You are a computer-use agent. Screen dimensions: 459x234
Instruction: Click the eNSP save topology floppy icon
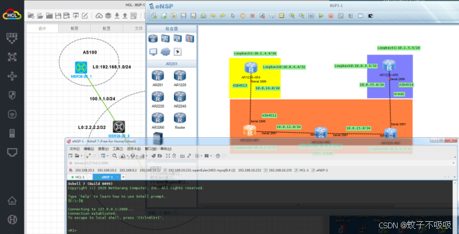[183, 16]
